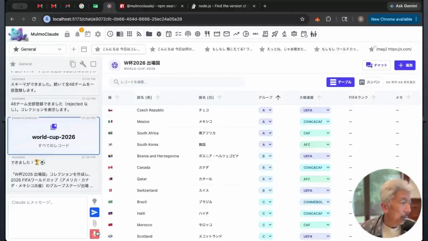Viewport: 428px width, 241px height.
Task: Open group dropdown for Qatar row
Action: 265,179
